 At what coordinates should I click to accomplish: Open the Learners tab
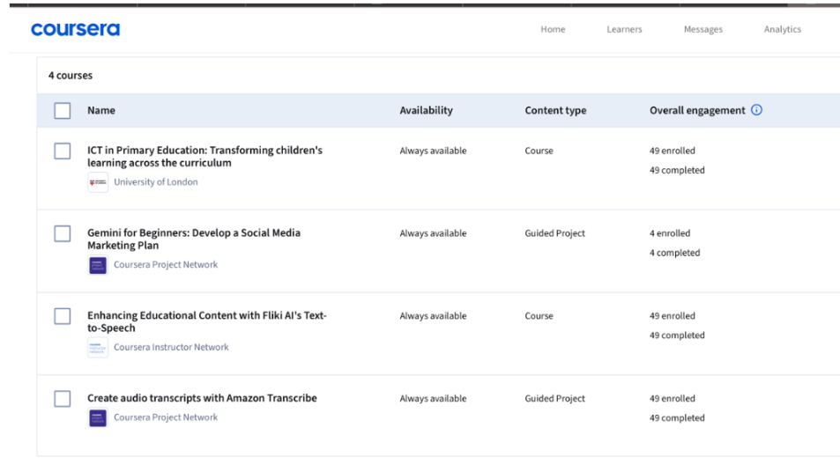click(x=624, y=29)
